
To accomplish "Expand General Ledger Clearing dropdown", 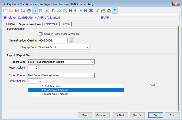I will point(65,40).
